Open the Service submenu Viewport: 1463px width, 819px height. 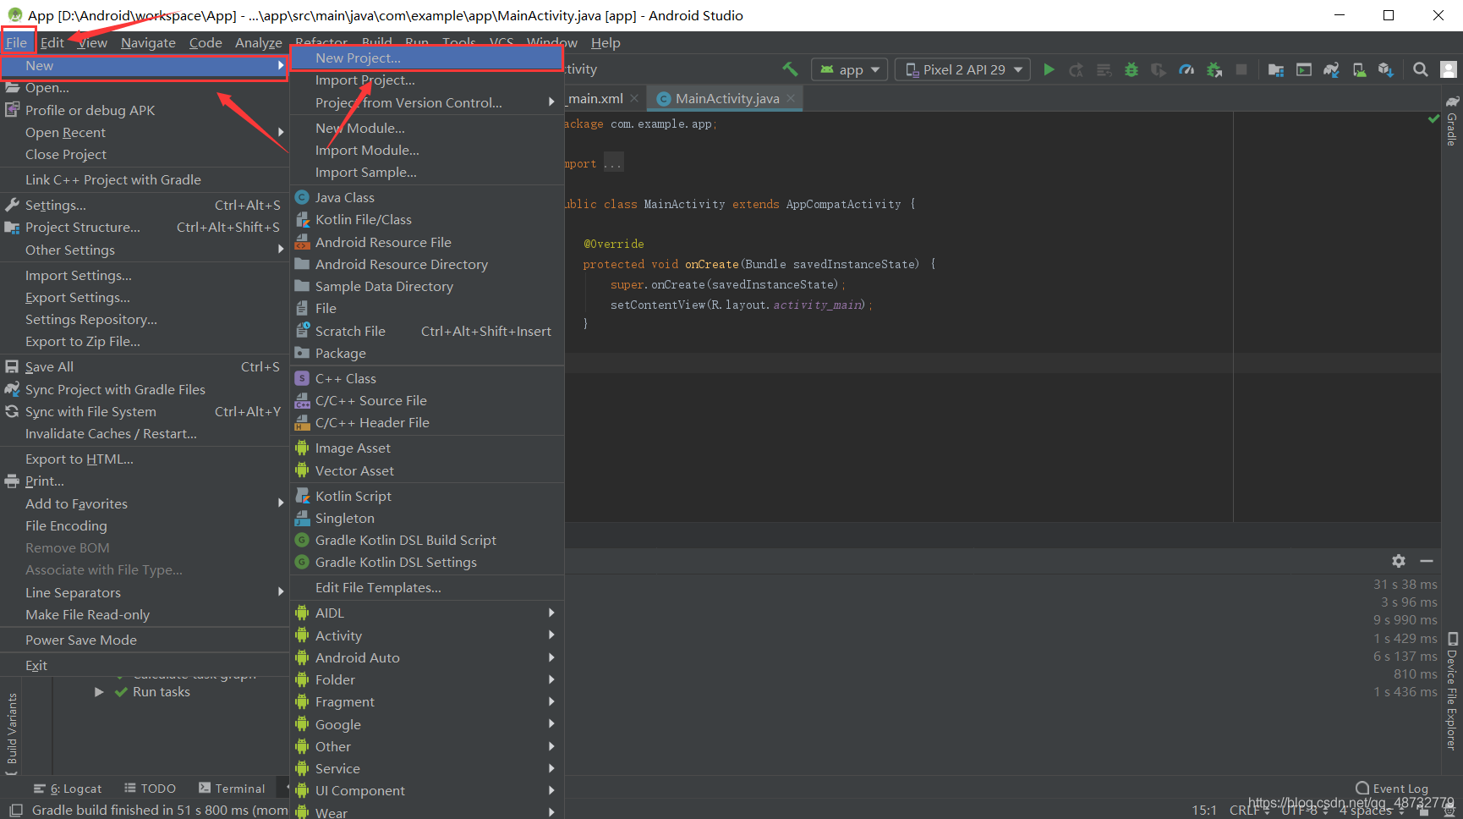[427, 768]
